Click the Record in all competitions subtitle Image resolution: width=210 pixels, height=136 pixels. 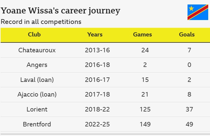[41, 22]
